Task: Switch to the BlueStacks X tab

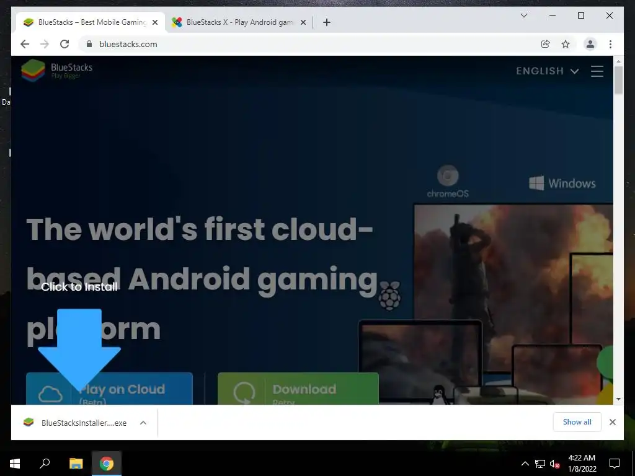Action: (239, 22)
